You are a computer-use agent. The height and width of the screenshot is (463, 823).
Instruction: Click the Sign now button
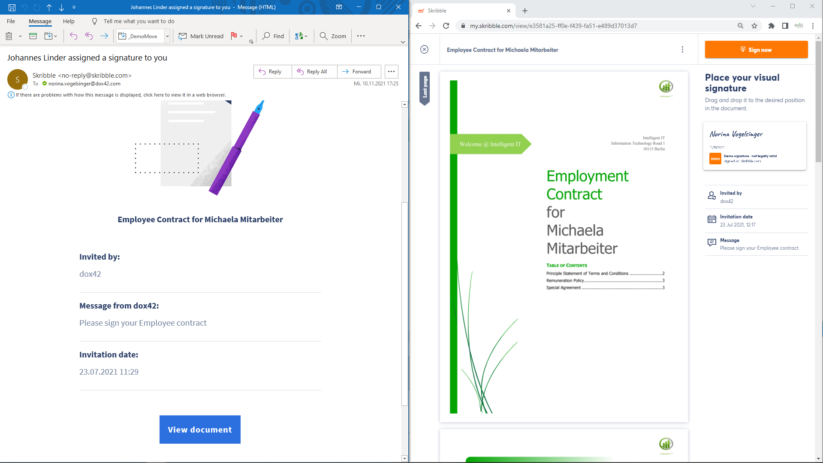pos(756,50)
